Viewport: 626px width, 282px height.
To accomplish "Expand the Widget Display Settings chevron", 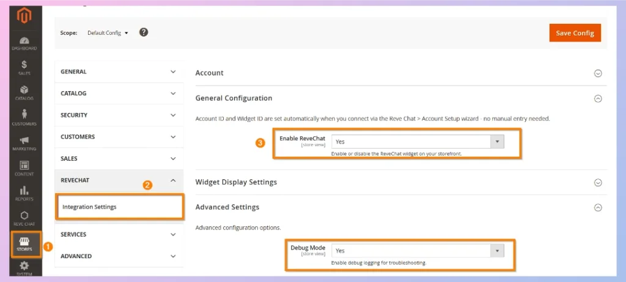I will tap(598, 182).
